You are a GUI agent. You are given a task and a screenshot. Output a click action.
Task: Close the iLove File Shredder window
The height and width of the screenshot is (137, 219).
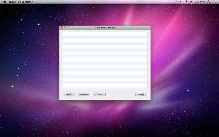tap(62, 28)
